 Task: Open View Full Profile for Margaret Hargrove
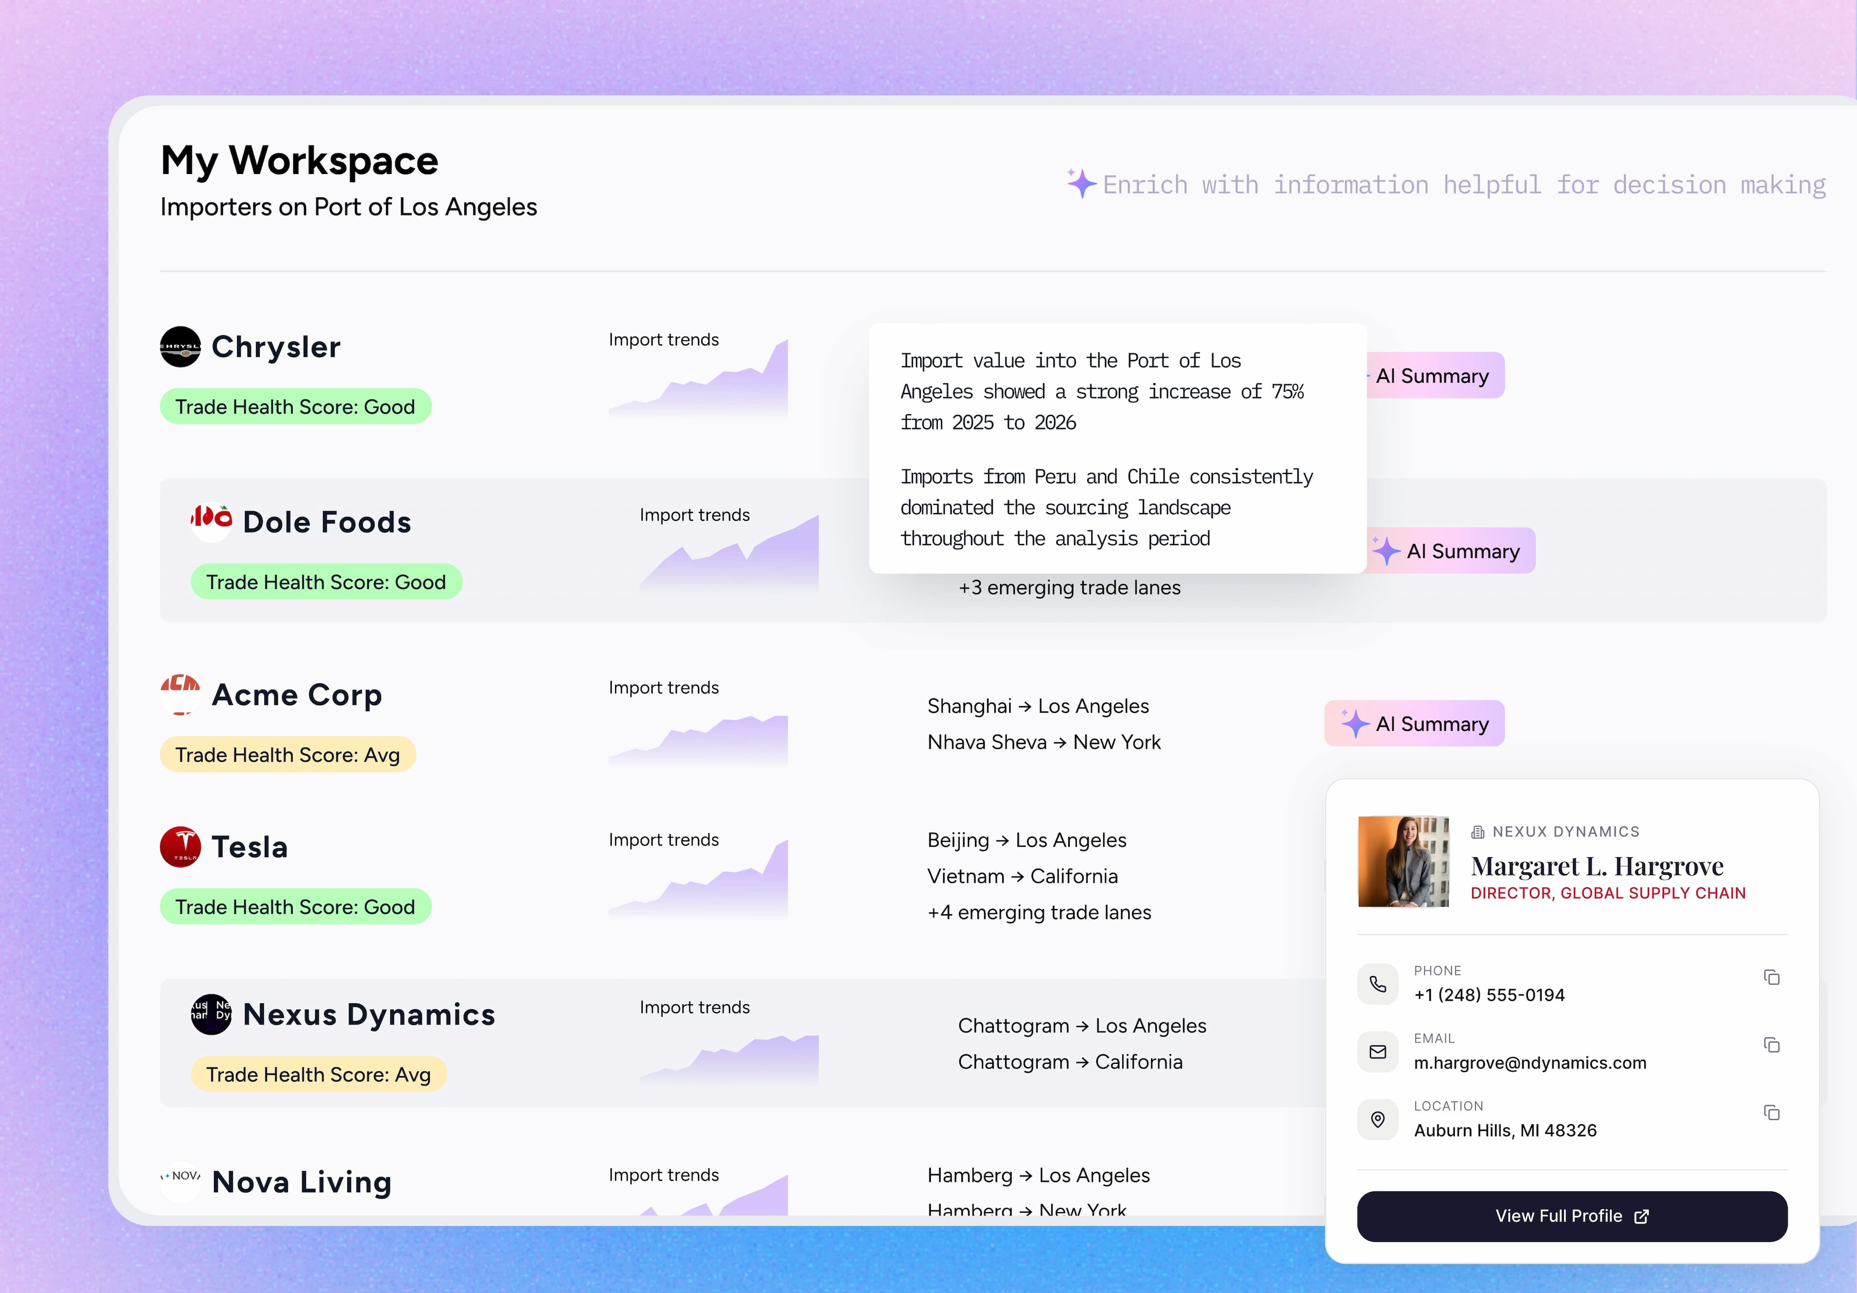[x=1572, y=1216]
